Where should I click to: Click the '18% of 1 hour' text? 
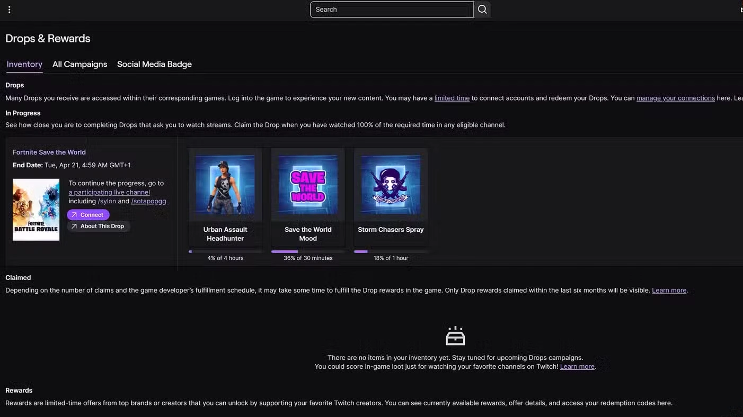[x=391, y=258]
